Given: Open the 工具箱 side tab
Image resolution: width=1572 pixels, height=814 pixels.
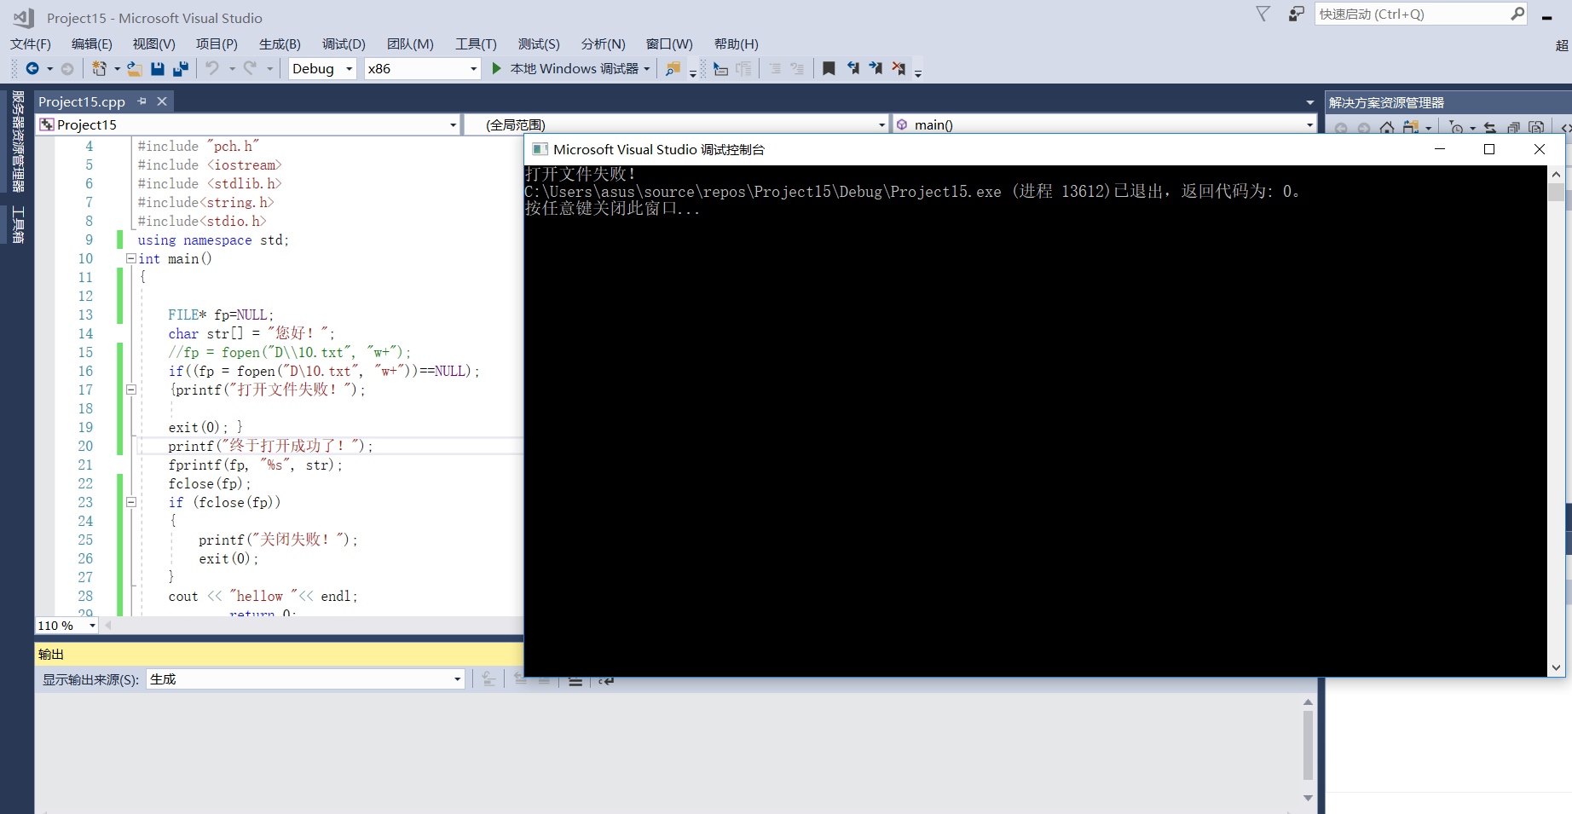Looking at the screenshot, I should (x=18, y=224).
